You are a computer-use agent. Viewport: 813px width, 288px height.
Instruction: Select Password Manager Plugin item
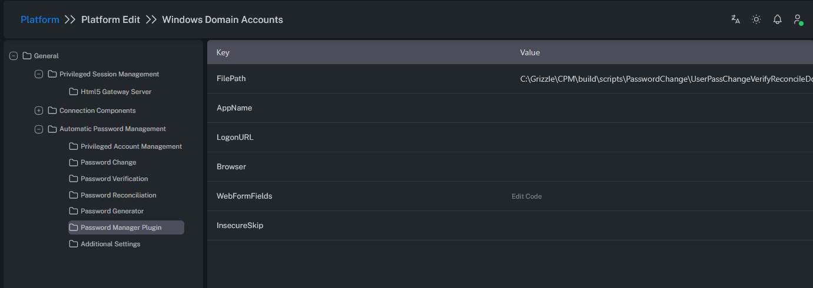121,227
